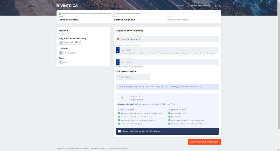Viewport: 280px width, 151px height.
Task: Go to step 1 Vignette wählen
Action: (x=68, y=20)
